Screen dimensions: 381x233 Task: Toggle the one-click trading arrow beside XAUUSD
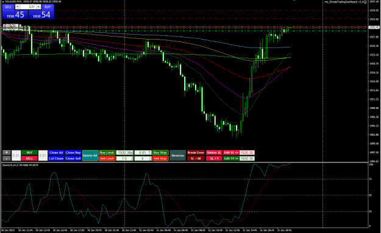point(2,1)
